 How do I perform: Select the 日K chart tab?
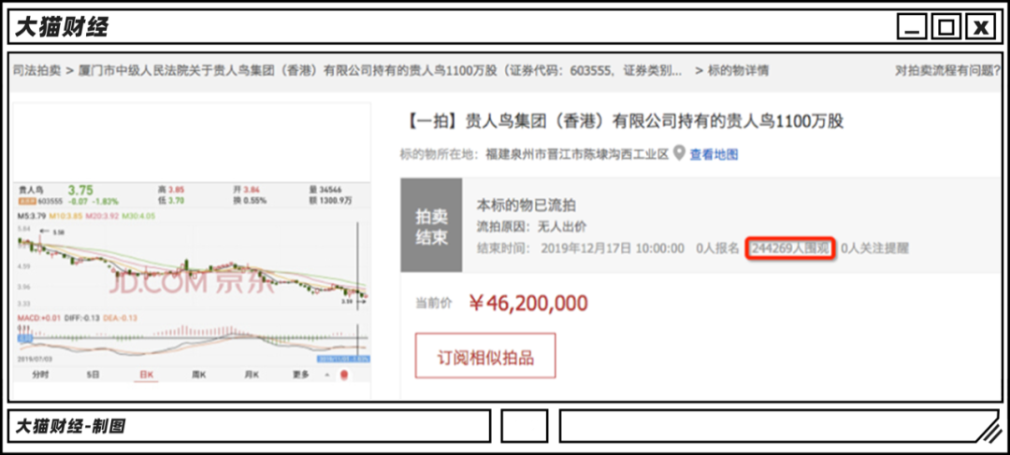[145, 375]
